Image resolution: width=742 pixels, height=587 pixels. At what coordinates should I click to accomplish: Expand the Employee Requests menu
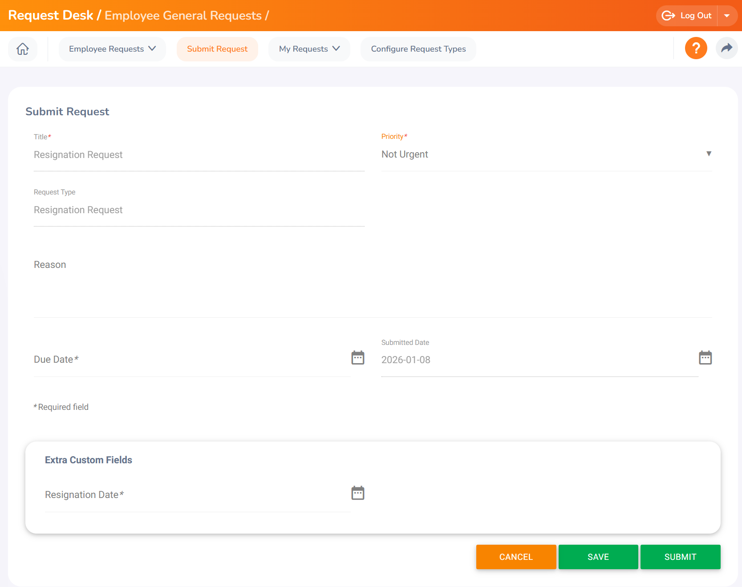click(x=112, y=49)
